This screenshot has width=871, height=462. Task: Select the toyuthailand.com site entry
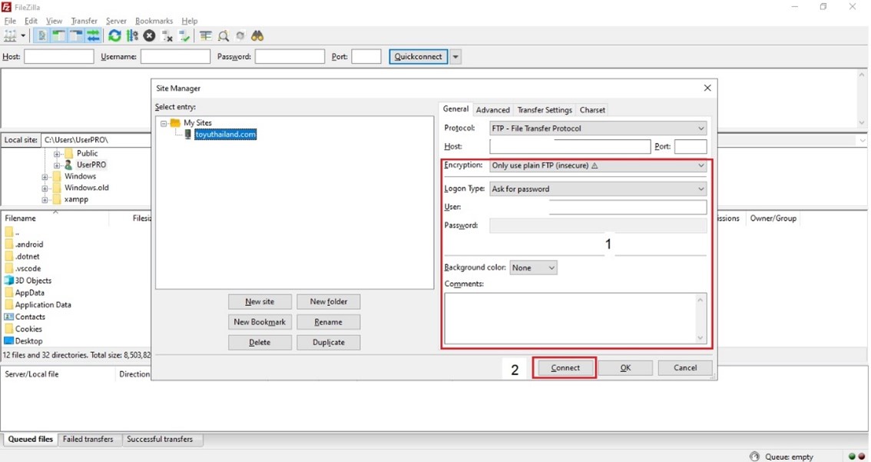(226, 135)
